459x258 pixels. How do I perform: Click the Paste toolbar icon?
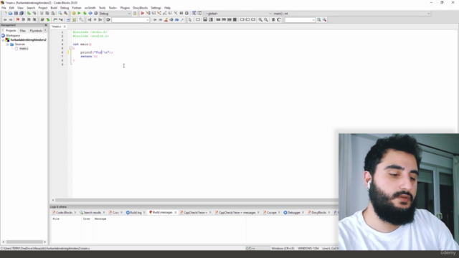click(x=52, y=13)
